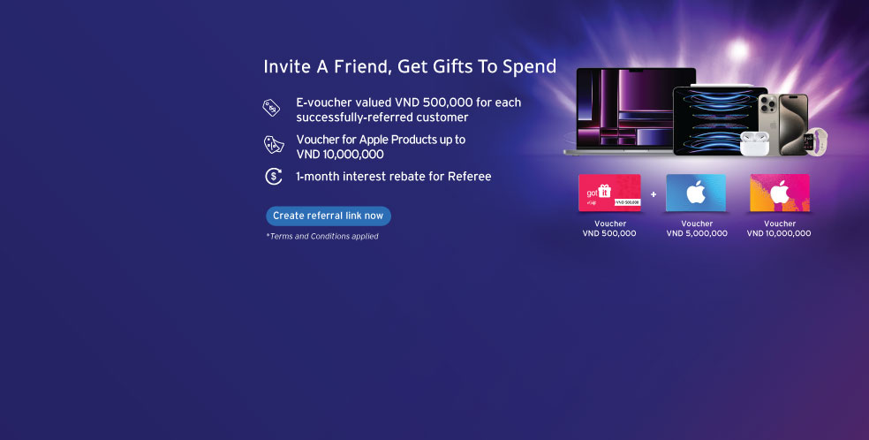Screen dimensions: 869x440
Task: Click the Apple voucher coupon icon
Action: pos(274,145)
